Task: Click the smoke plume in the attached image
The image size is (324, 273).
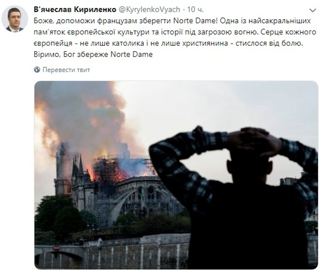Action: 83,116
